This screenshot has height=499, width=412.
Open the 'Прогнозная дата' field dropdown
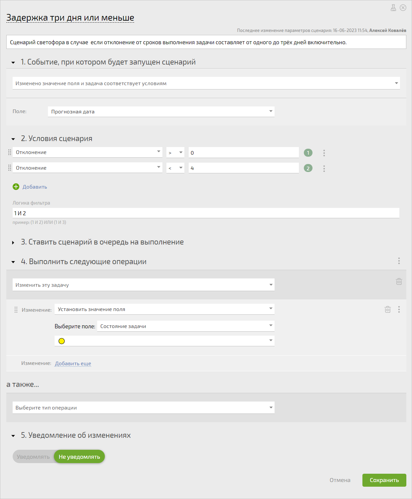coord(161,111)
